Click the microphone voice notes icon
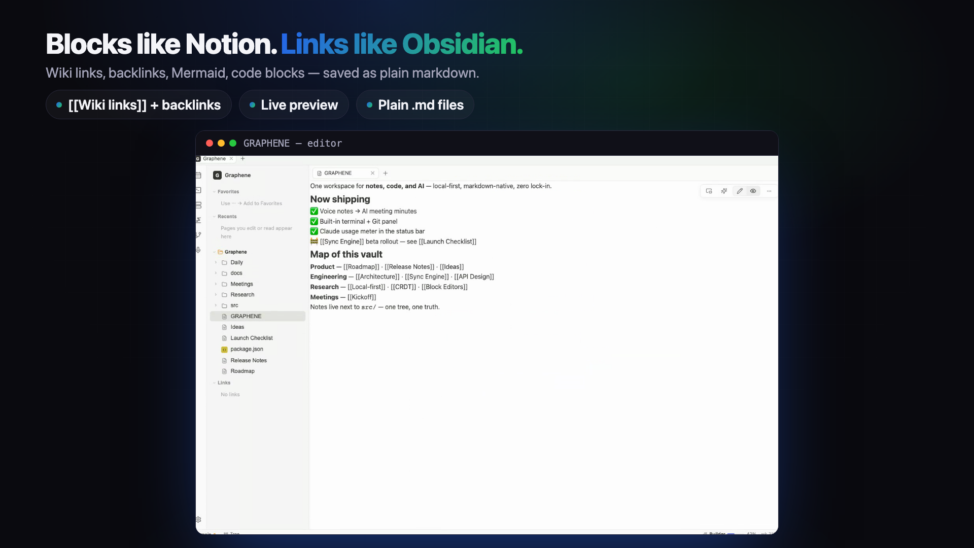Screen dimensions: 974x548 point(198,250)
